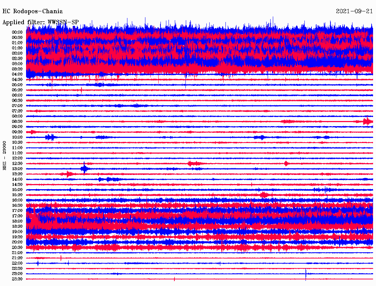Select the 08:30 time label
The width and height of the screenshot is (376, 286).
(x=17, y=121)
